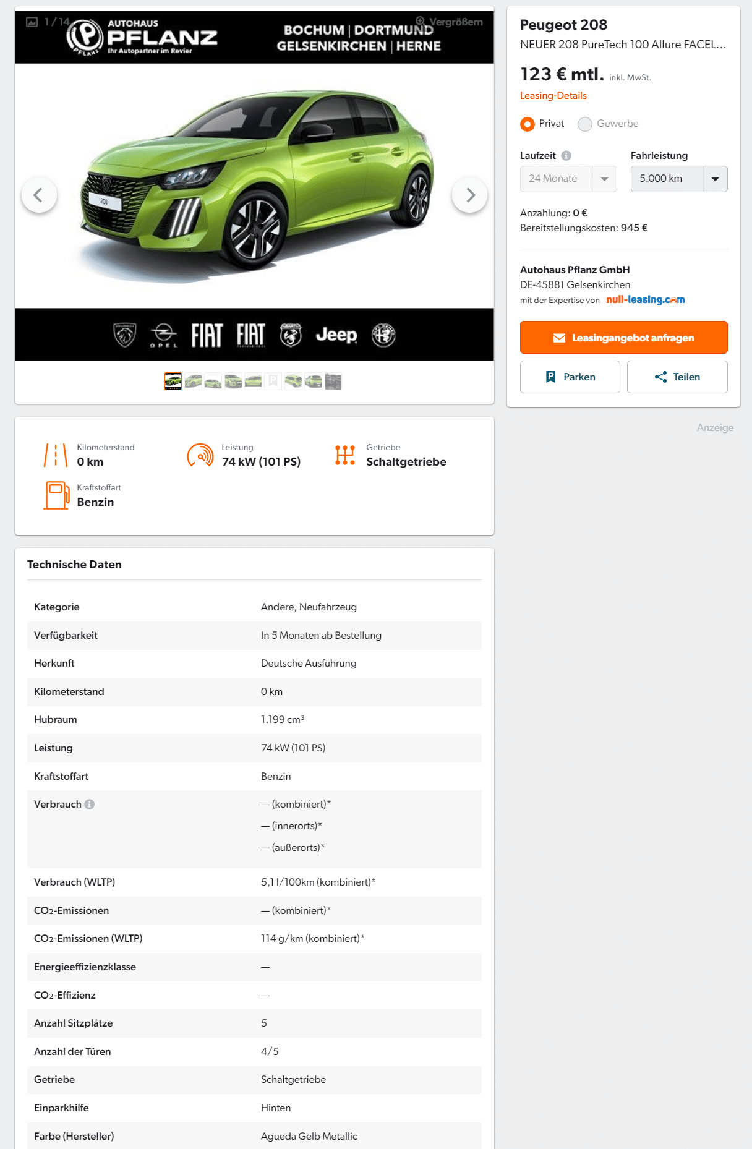This screenshot has width=752, height=1149.
Task: Click the main green Peugeot image
Action: coord(254,186)
